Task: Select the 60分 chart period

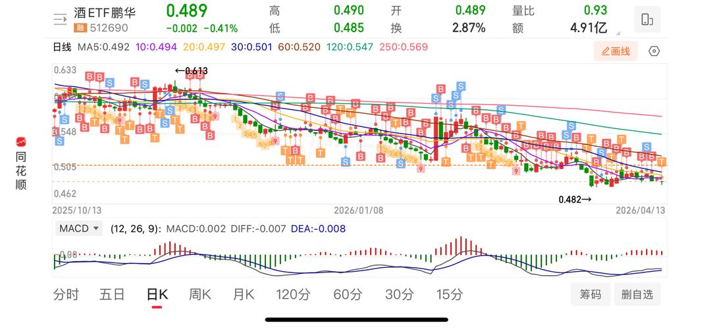Action: point(348,295)
